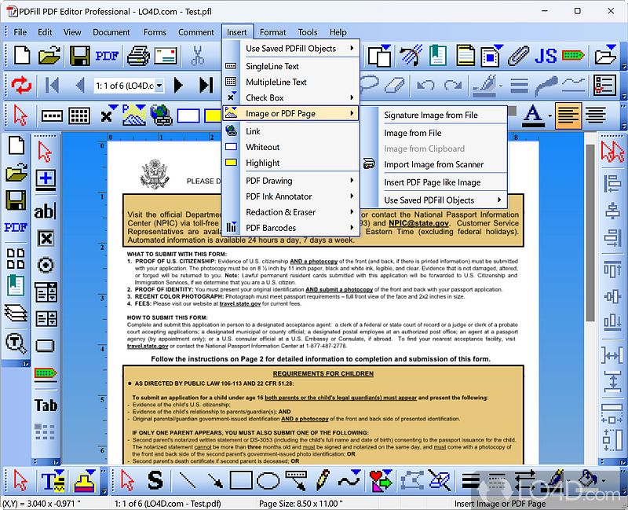
Task: Select the checkbox tool in left panel
Action: [46, 239]
